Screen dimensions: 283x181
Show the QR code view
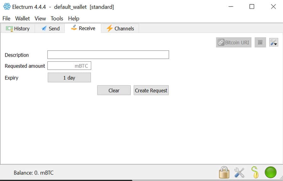(260, 42)
